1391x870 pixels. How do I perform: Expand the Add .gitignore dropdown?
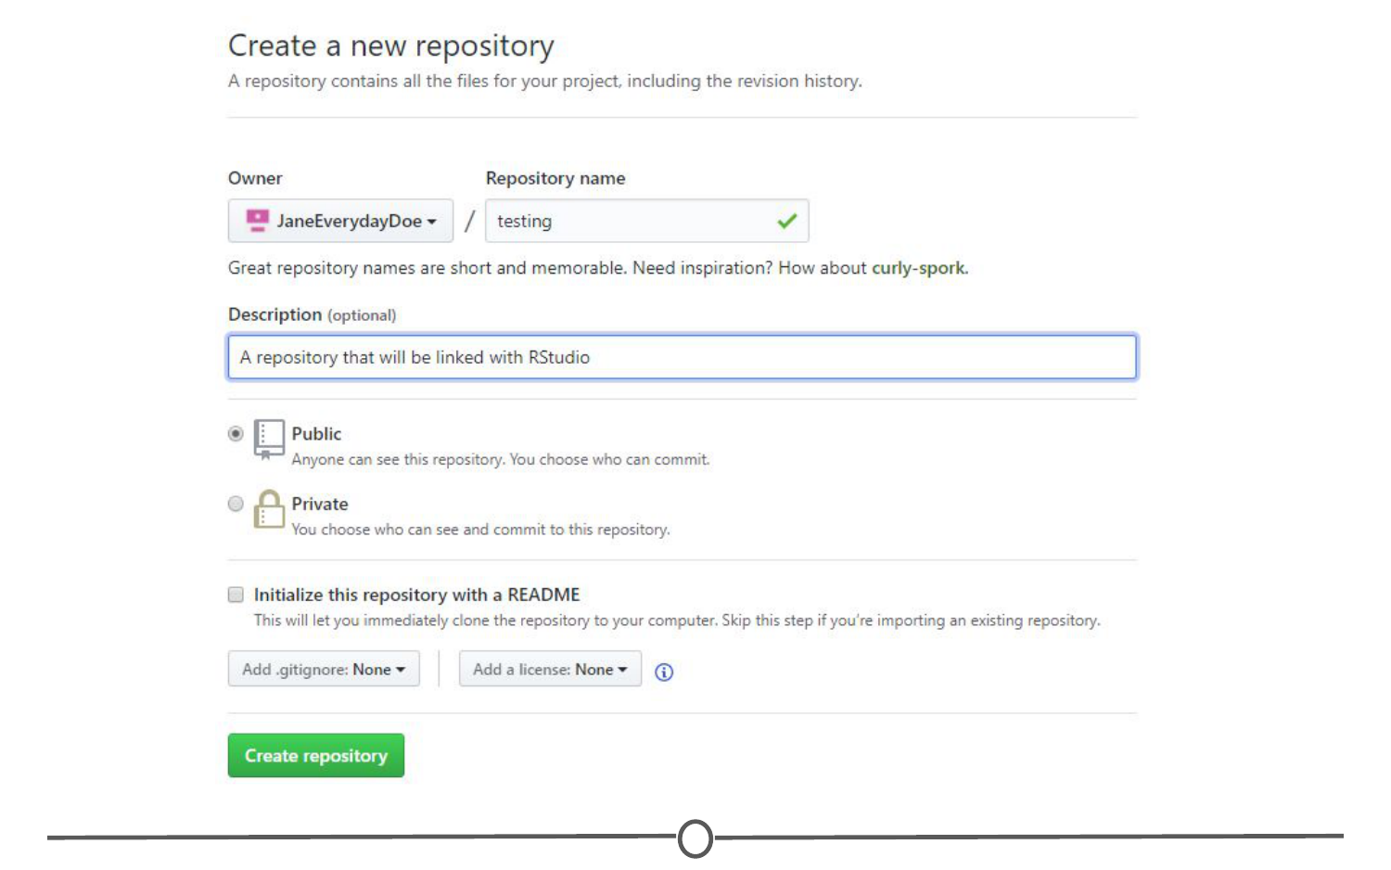point(324,669)
